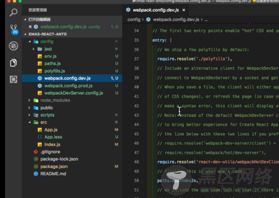
Task: Open the Explorer files icon
Action: (14, 63)
